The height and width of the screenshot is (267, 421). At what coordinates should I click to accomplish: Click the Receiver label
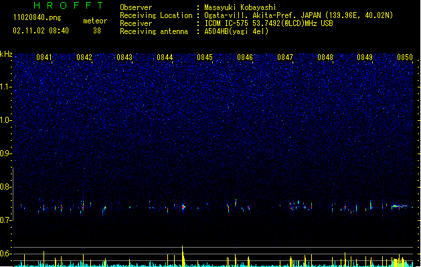pyautogui.click(x=136, y=23)
